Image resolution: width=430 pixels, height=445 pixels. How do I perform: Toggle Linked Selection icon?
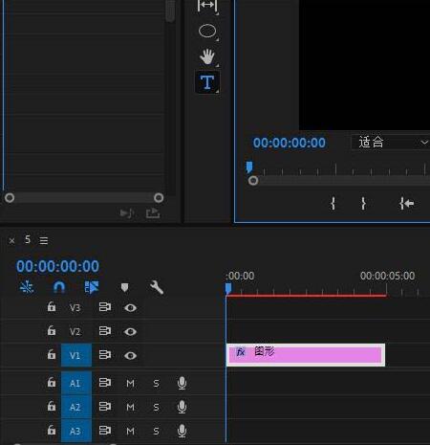click(92, 287)
